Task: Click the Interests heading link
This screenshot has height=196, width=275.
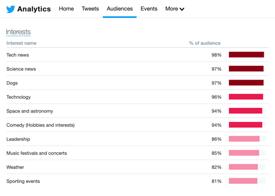Action: (19, 32)
